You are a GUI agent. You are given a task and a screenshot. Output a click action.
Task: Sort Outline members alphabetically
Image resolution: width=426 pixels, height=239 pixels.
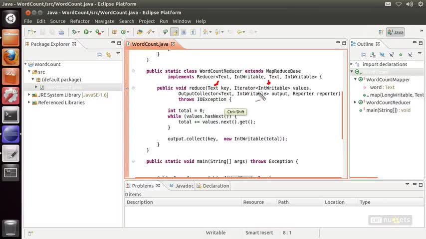click(372, 55)
